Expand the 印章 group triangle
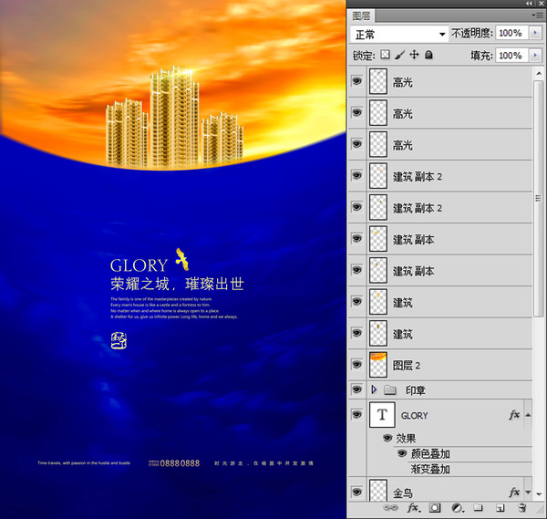 pos(374,389)
